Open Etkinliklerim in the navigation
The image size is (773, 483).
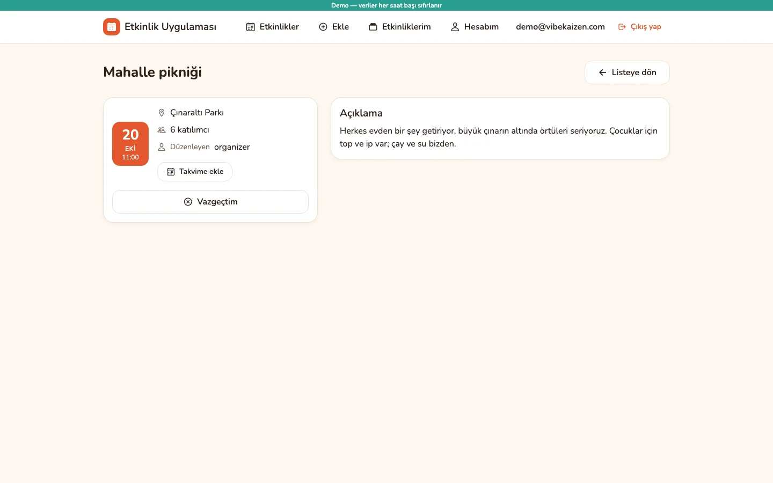tap(400, 27)
